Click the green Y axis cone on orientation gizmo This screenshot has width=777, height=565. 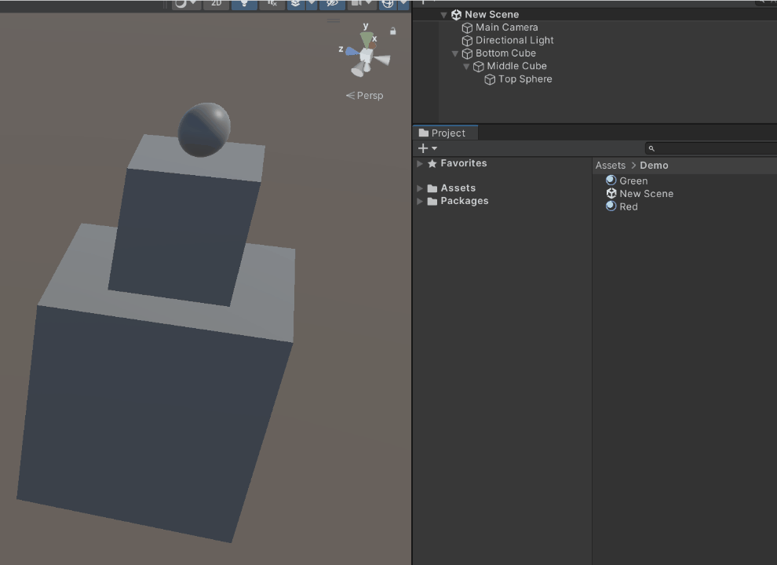coord(367,39)
